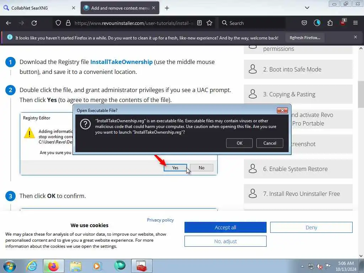Click the Search field in the toolbar
Viewport: 364px width, 273px height.
(252, 23)
